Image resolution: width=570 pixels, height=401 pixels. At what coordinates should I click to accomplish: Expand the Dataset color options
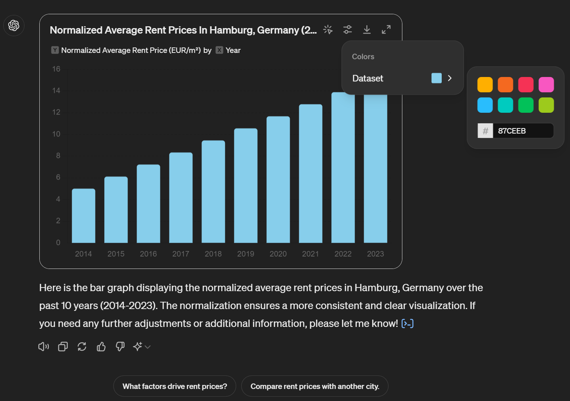coord(450,78)
